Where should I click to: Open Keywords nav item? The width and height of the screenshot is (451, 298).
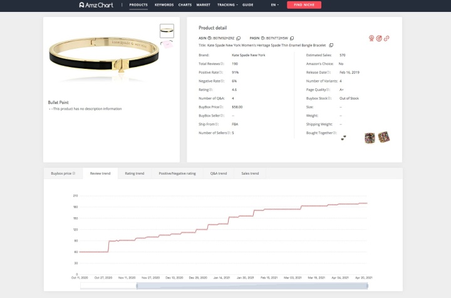[164, 5]
